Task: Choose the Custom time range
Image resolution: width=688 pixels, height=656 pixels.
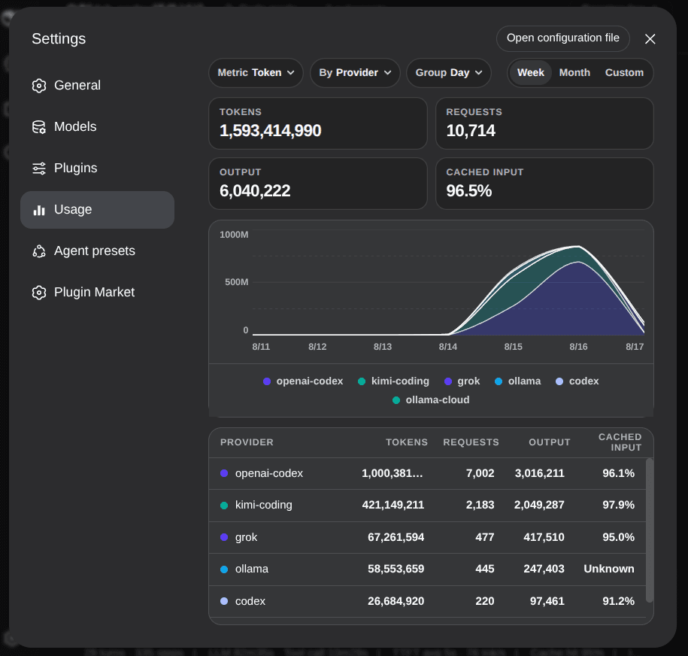Action: pos(624,73)
